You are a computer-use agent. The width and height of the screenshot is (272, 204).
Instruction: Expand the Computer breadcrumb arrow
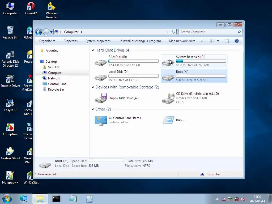81,32
